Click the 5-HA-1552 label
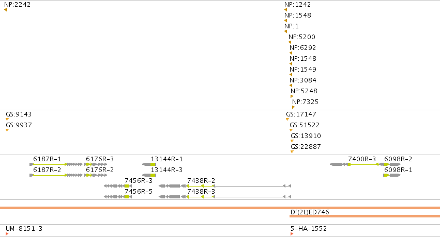Viewport: 440px width, 237px height. 309,229
